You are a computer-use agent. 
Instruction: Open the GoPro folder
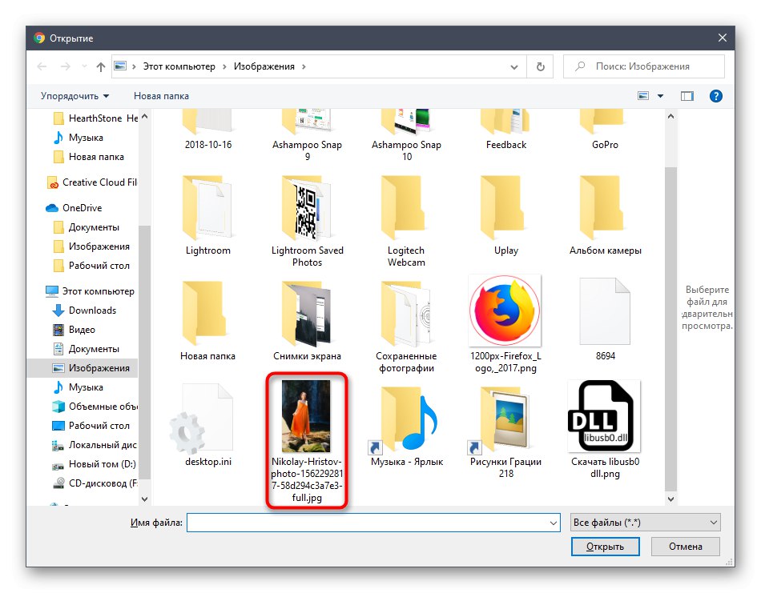(x=605, y=130)
